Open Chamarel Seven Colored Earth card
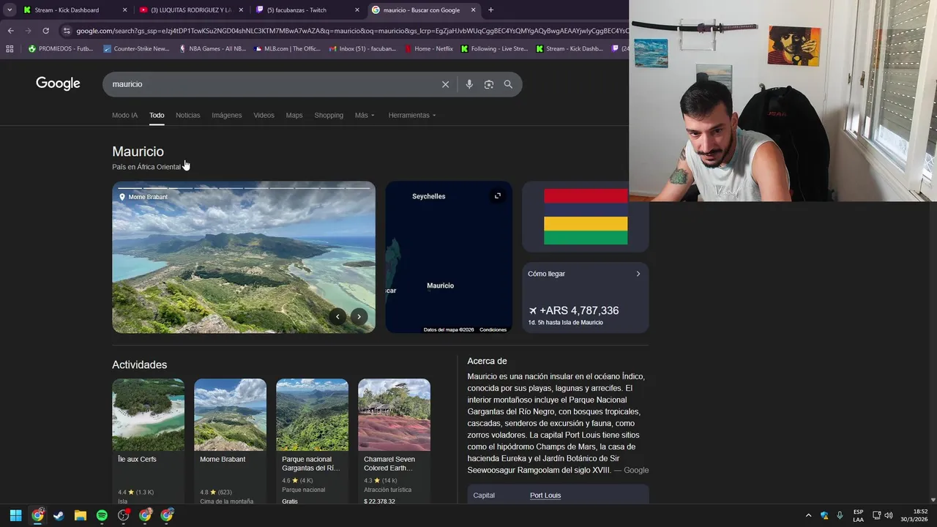 click(394, 441)
